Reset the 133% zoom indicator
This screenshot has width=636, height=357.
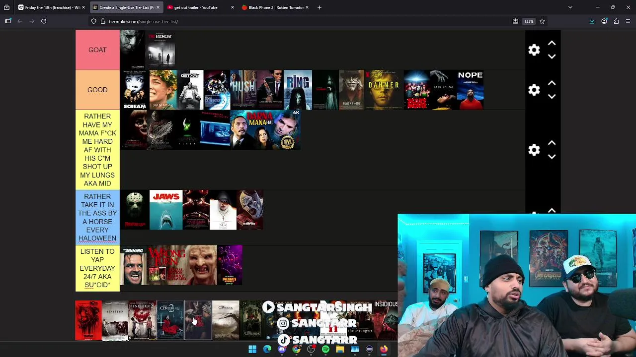pyautogui.click(x=529, y=21)
